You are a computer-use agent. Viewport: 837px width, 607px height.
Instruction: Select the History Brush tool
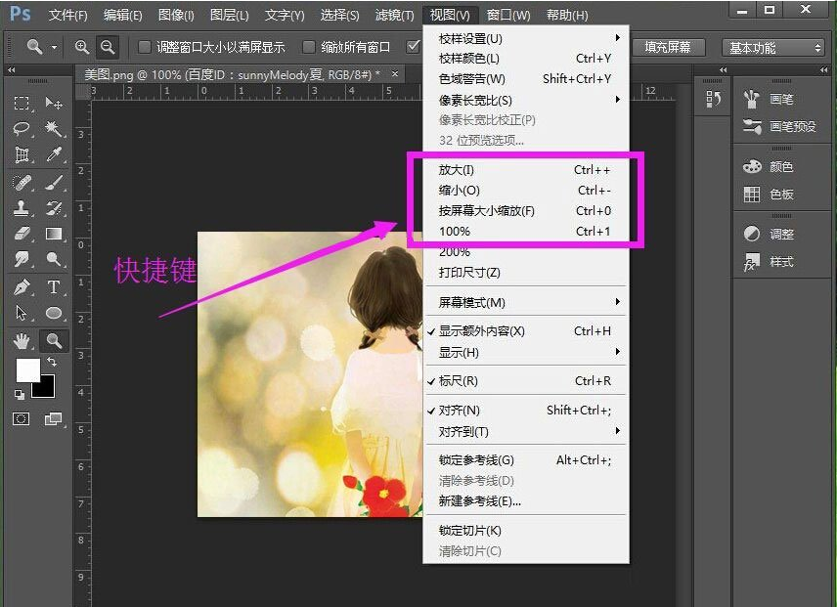(54, 208)
